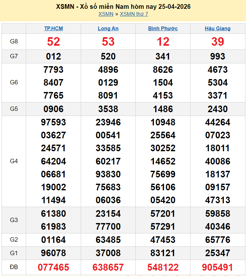Image resolution: width=246 pixels, height=276 pixels.
Task: Click the Bình Phước header link
Action: pos(163,28)
